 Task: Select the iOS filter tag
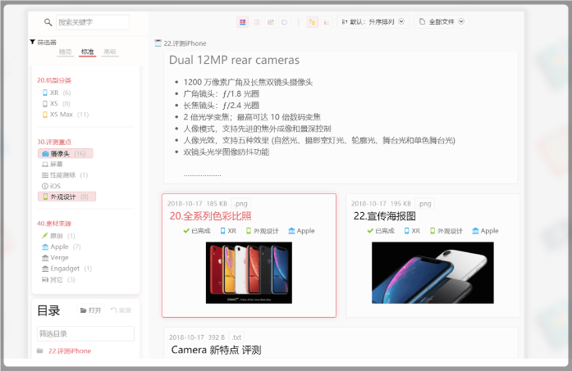(x=52, y=187)
